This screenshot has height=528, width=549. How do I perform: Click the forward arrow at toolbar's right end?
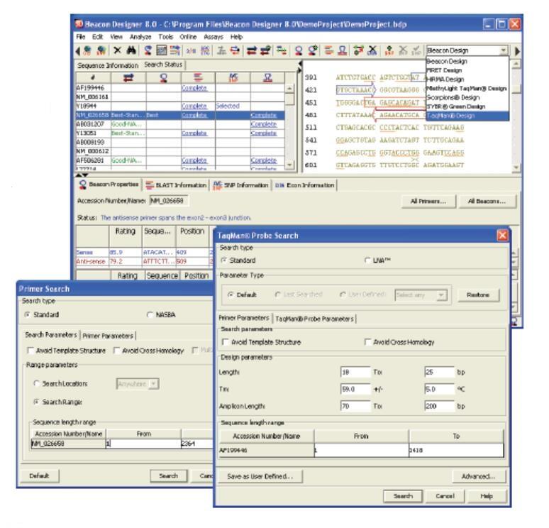point(518,51)
